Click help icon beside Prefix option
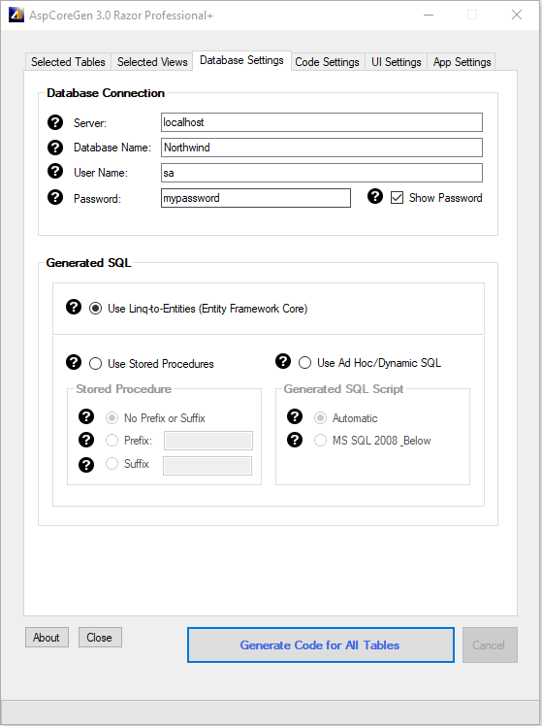 pos(86,440)
